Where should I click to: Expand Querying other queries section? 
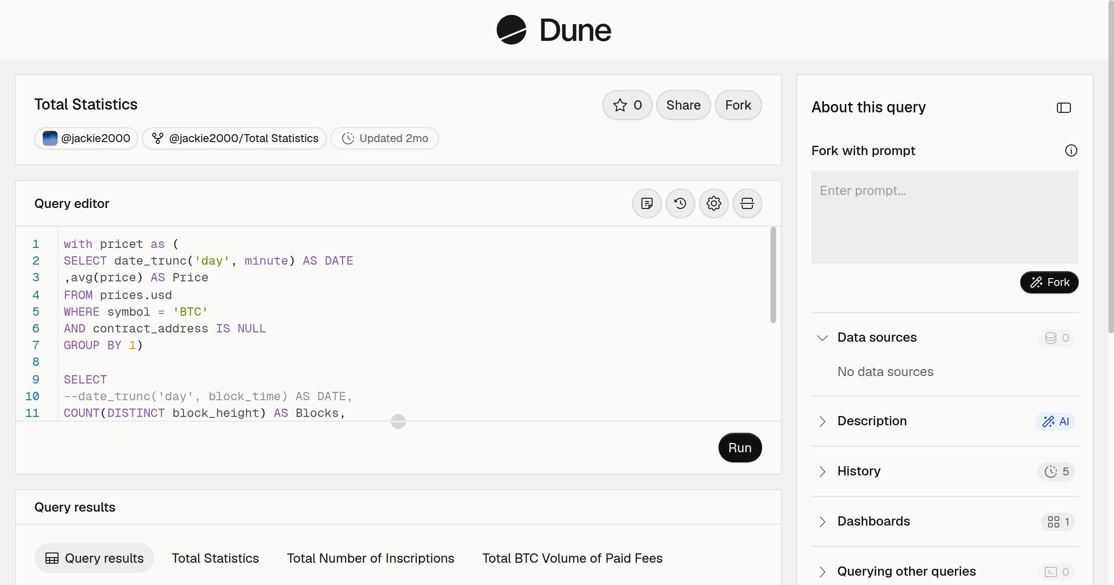click(822, 572)
